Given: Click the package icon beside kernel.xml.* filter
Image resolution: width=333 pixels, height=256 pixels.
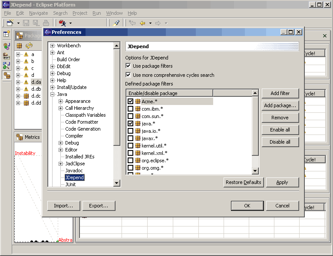Looking at the screenshot, I should [138, 153].
